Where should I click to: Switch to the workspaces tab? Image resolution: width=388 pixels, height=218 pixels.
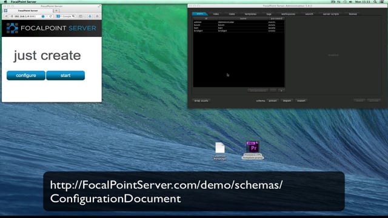[289, 14]
